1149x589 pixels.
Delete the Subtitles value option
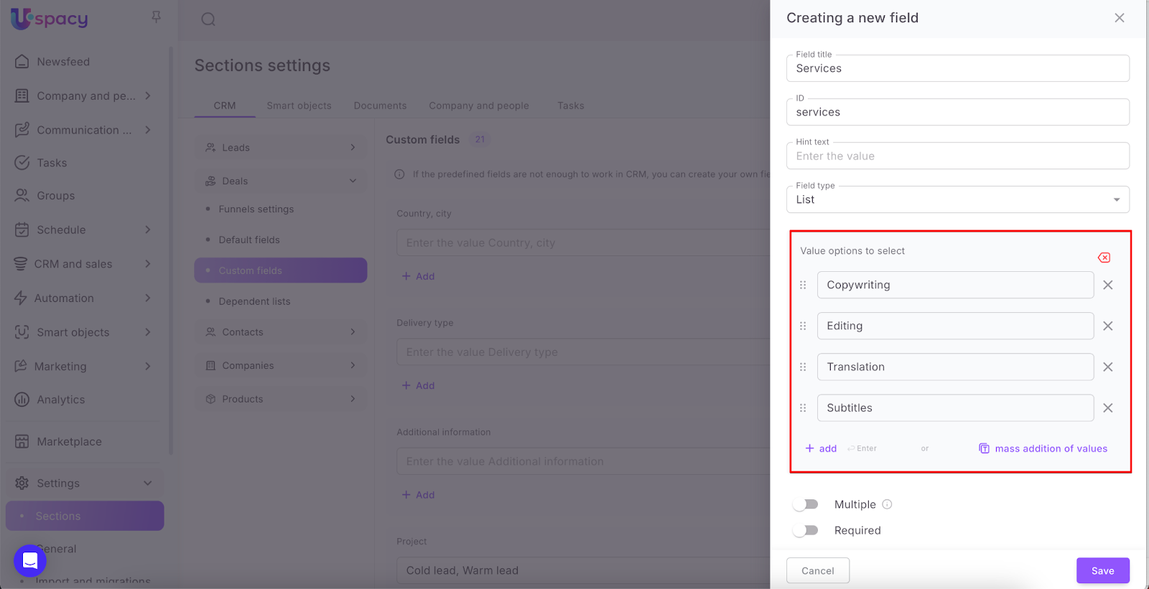pyautogui.click(x=1107, y=407)
